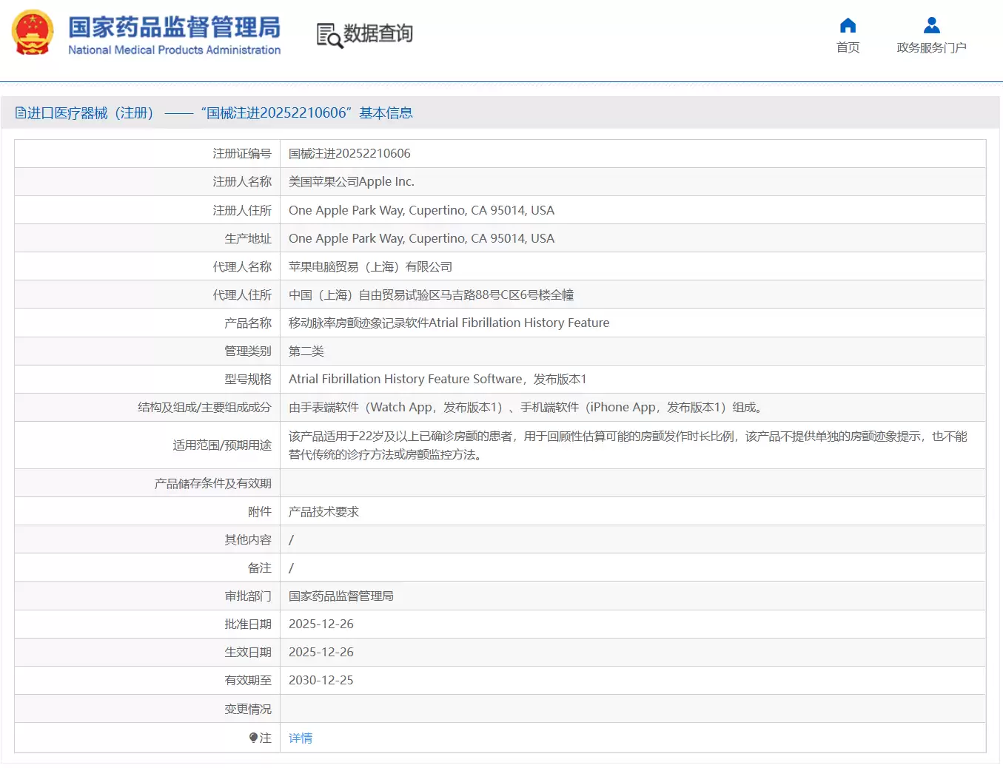Click the Apple Park address cell
Screen dimensions: 1003x768
point(421,209)
